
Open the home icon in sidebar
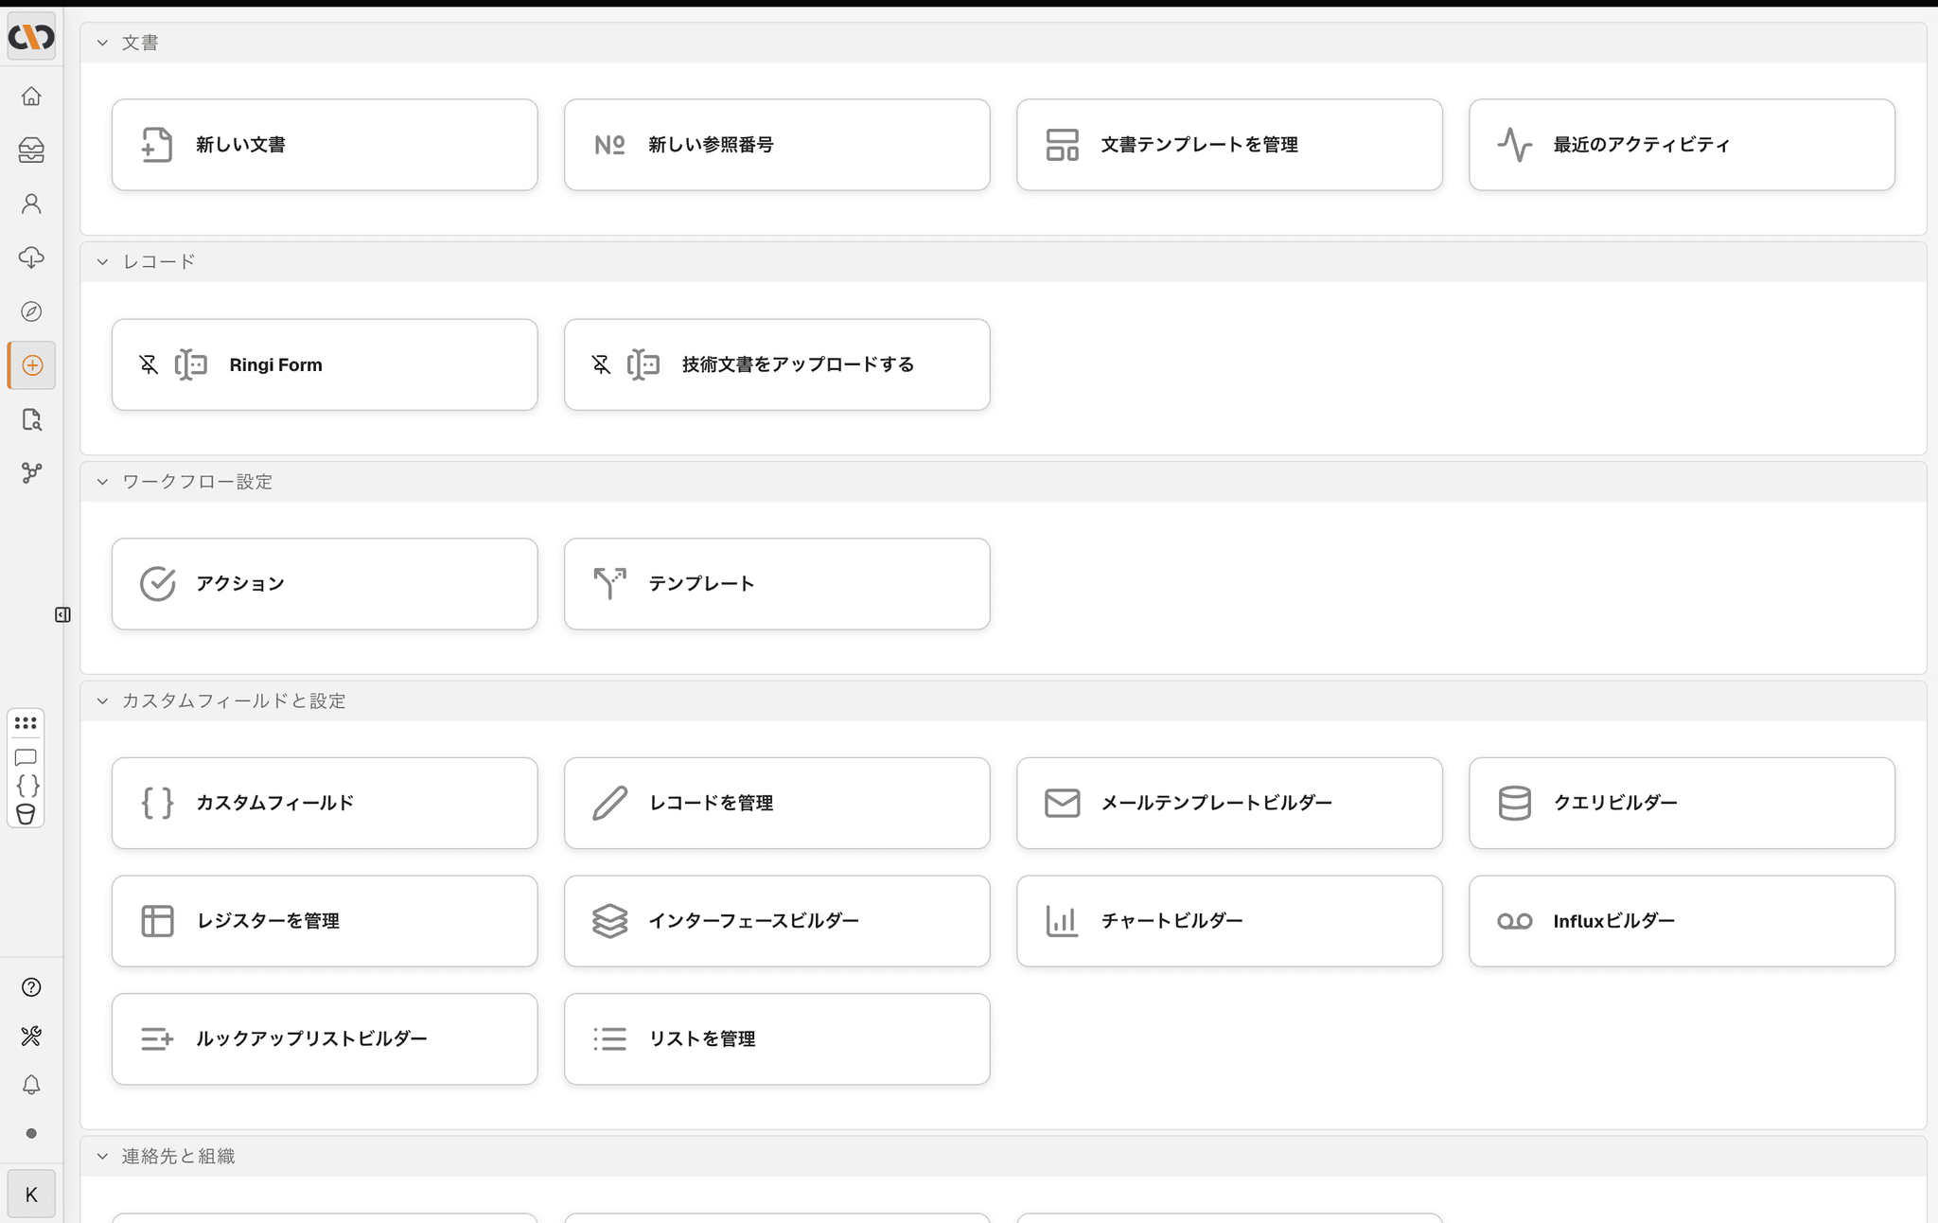click(31, 97)
